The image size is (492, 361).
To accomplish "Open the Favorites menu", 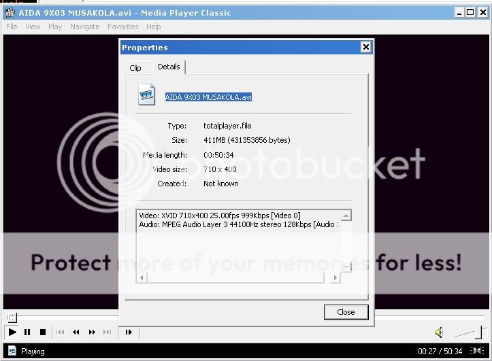I will (122, 27).
